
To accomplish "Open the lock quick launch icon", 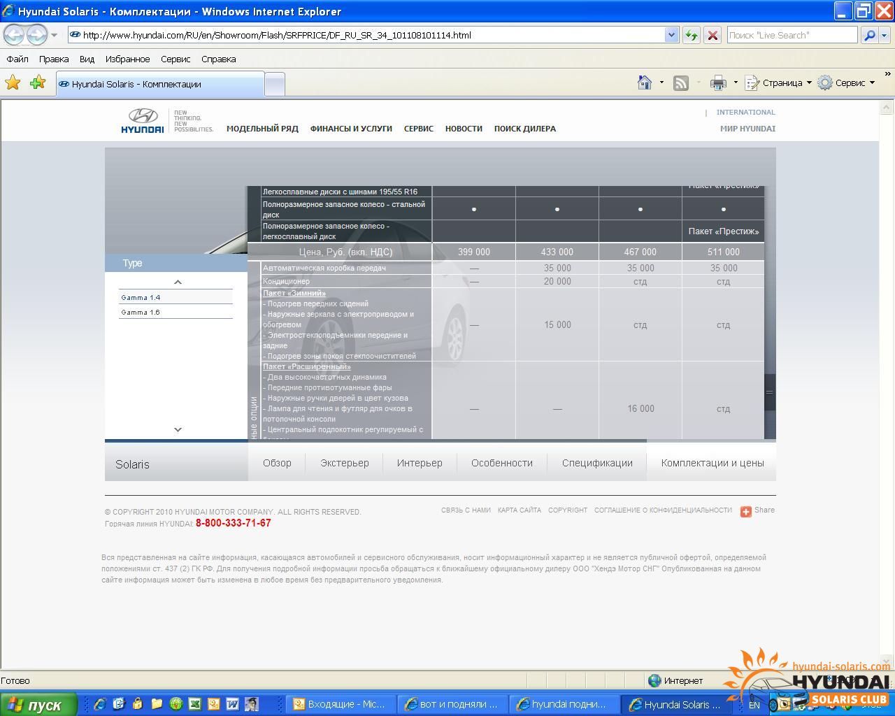I will pyautogui.click(x=138, y=703).
